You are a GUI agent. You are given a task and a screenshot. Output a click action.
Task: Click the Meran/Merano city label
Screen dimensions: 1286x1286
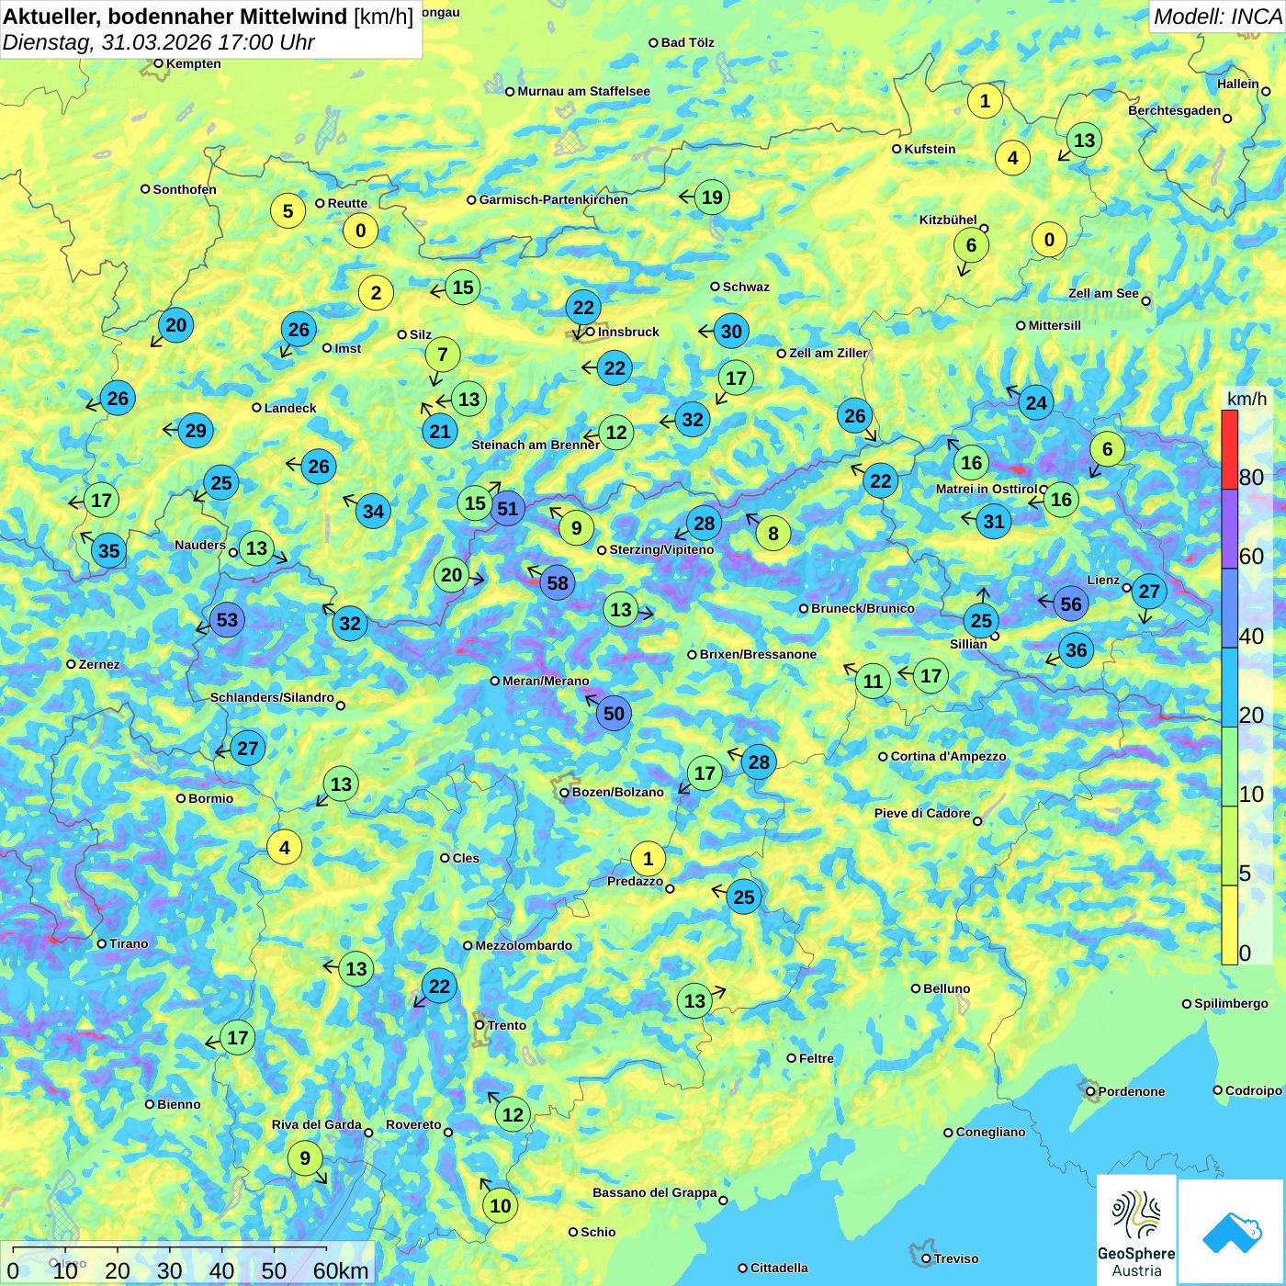(546, 681)
